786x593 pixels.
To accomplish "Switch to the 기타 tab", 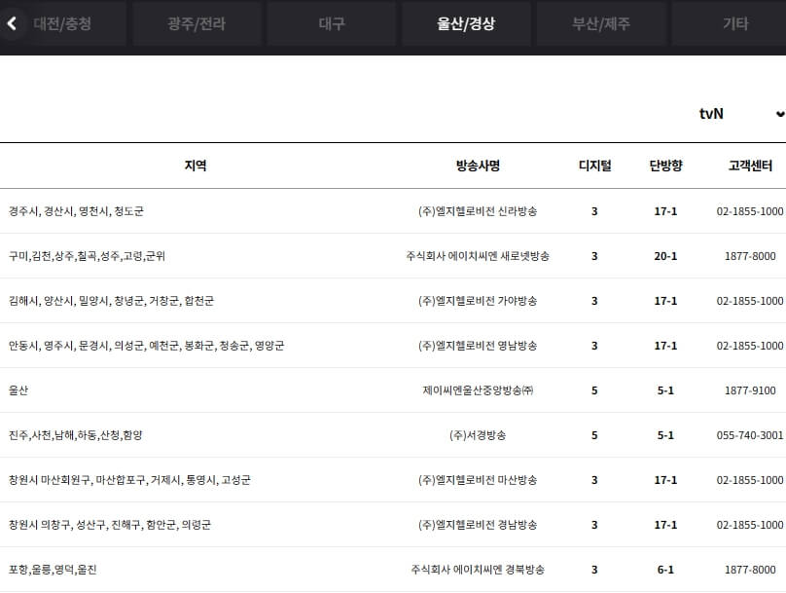I will (x=735, y=23).
